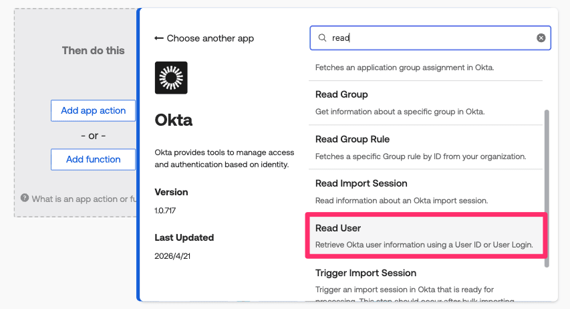Click the Okta app logo icon
Viewport: 570px width, 309px height.
pyautogui.click(x=171, y=78)
